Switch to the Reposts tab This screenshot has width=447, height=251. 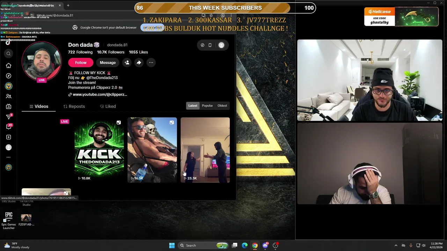point(74,106)
